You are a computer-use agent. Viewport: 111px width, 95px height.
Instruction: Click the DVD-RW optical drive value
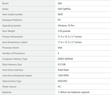tap(62, 81)
